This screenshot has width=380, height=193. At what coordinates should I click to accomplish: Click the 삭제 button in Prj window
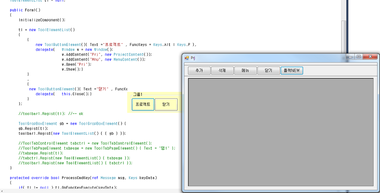click(x=222, y=71)
